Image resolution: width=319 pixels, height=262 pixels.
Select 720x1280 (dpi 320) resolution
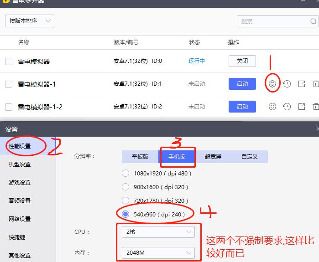126,200
